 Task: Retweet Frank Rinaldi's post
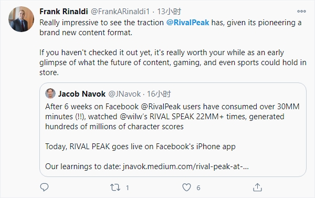(x=115, y=187)
